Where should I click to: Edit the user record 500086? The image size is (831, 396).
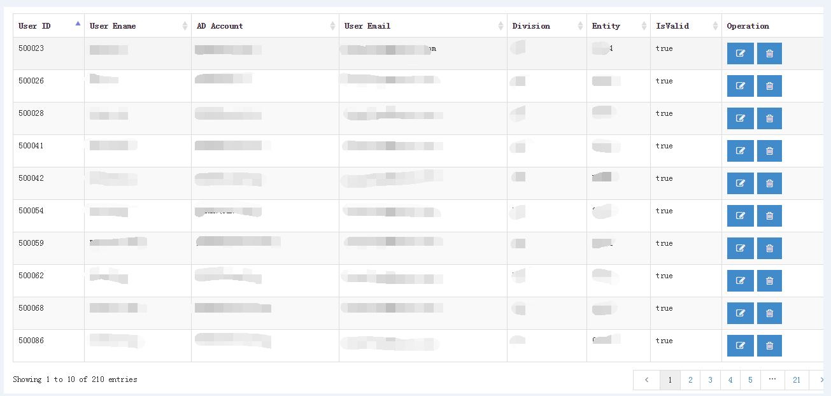click(741, 346)
